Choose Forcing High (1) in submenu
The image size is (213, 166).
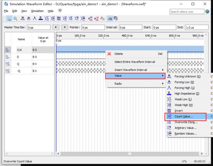(189, 88)
